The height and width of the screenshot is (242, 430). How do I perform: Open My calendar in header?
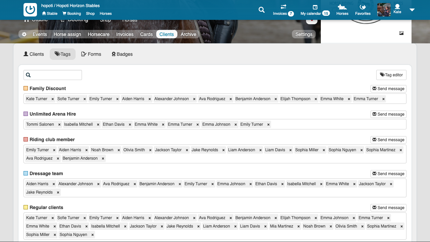[x=315, y=10]
